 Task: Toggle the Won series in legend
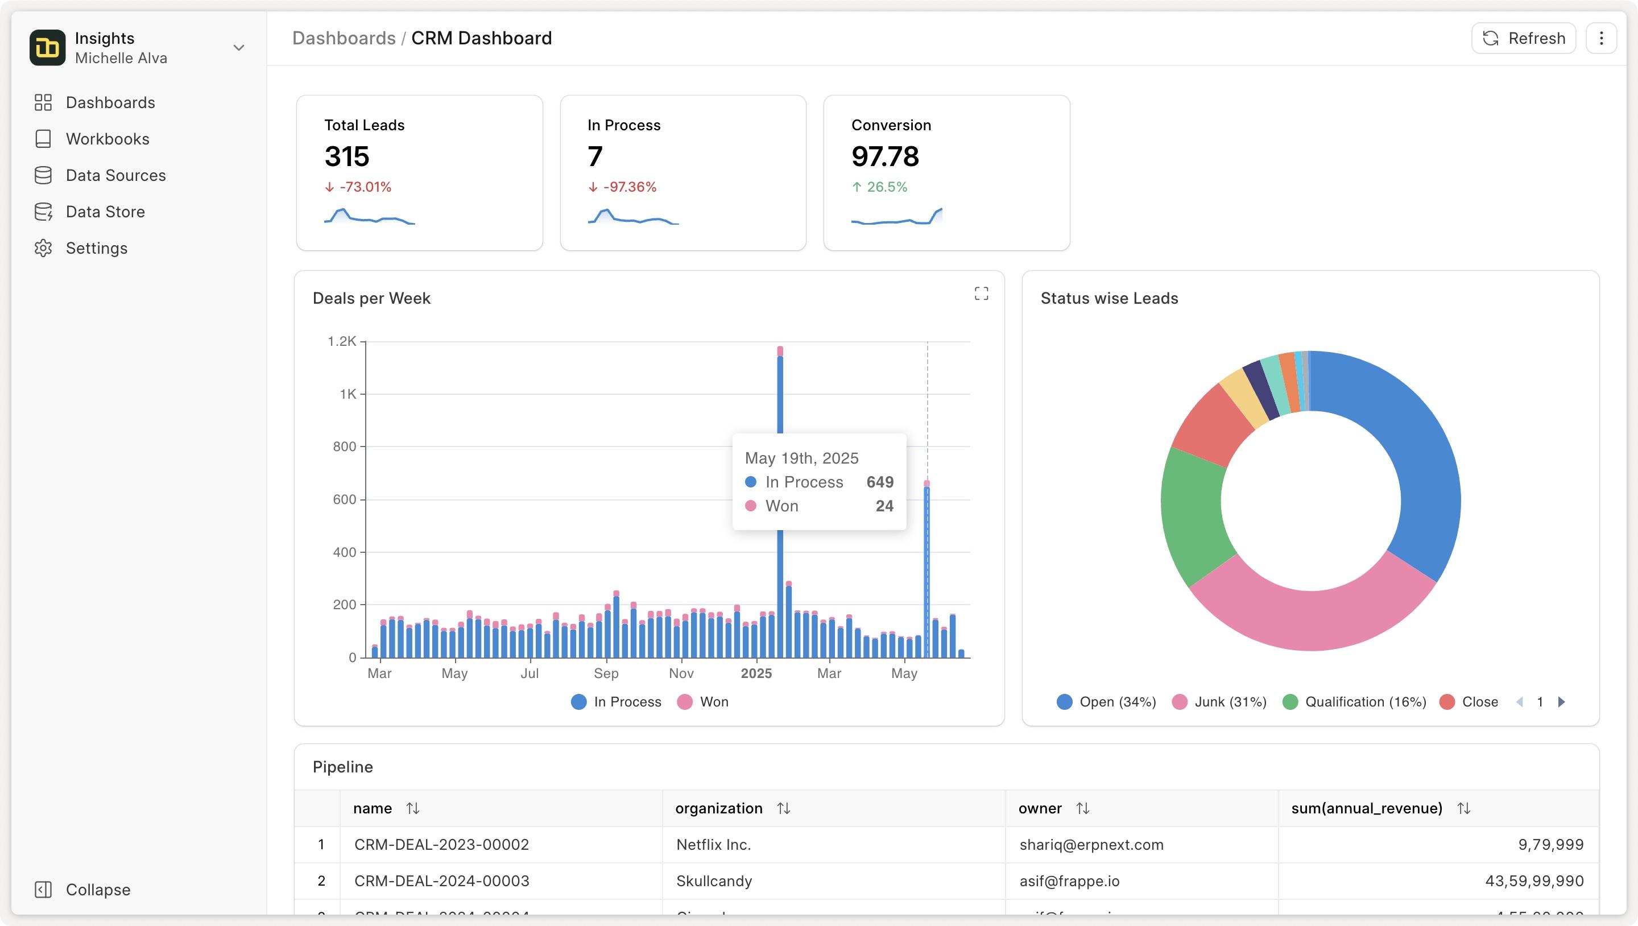point(702,701)
